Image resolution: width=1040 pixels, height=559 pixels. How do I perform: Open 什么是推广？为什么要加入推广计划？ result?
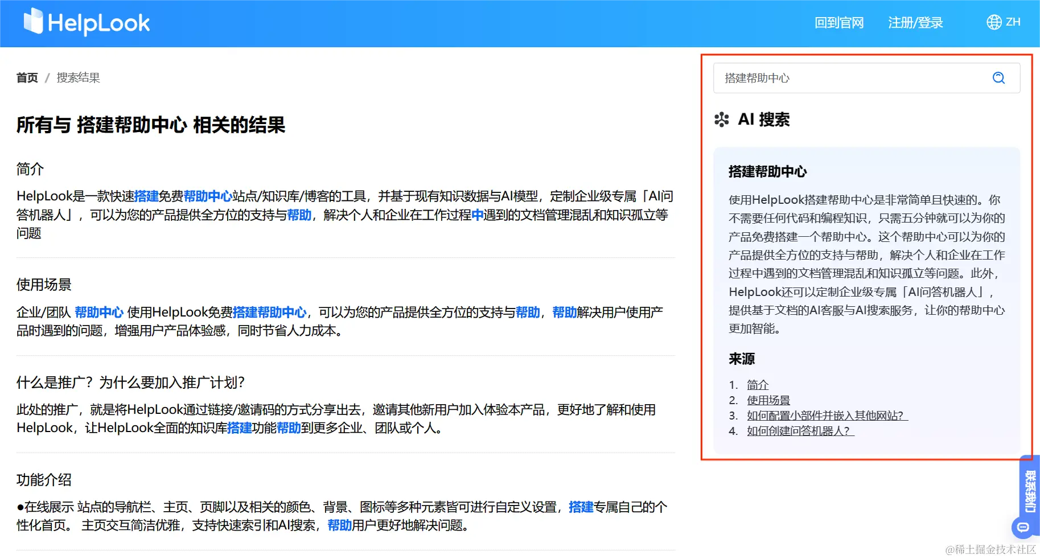(x=130, y=383)
